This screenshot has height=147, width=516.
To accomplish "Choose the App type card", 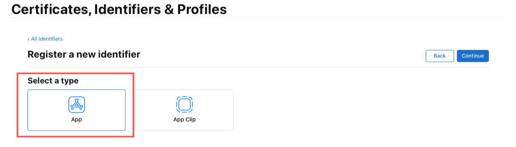I will coord(76,110).
